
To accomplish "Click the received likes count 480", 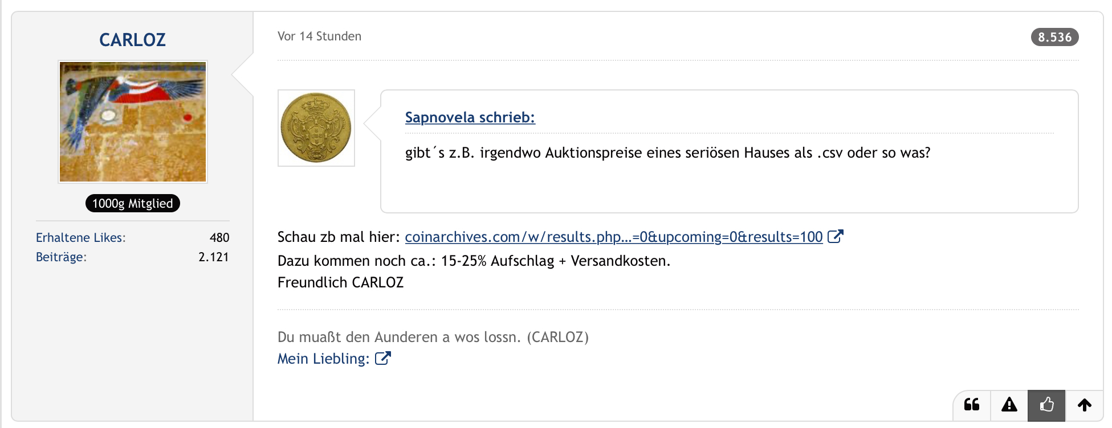I will point(219,238).
